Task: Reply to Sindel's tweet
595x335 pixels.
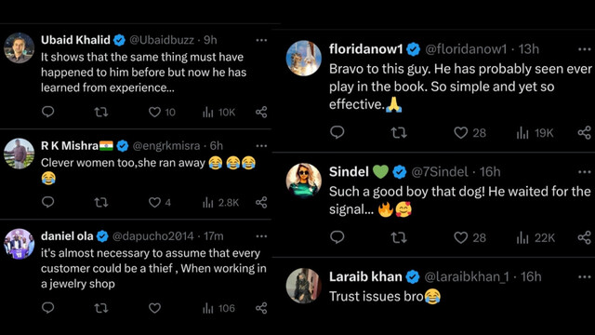Action: pos(337,237)
